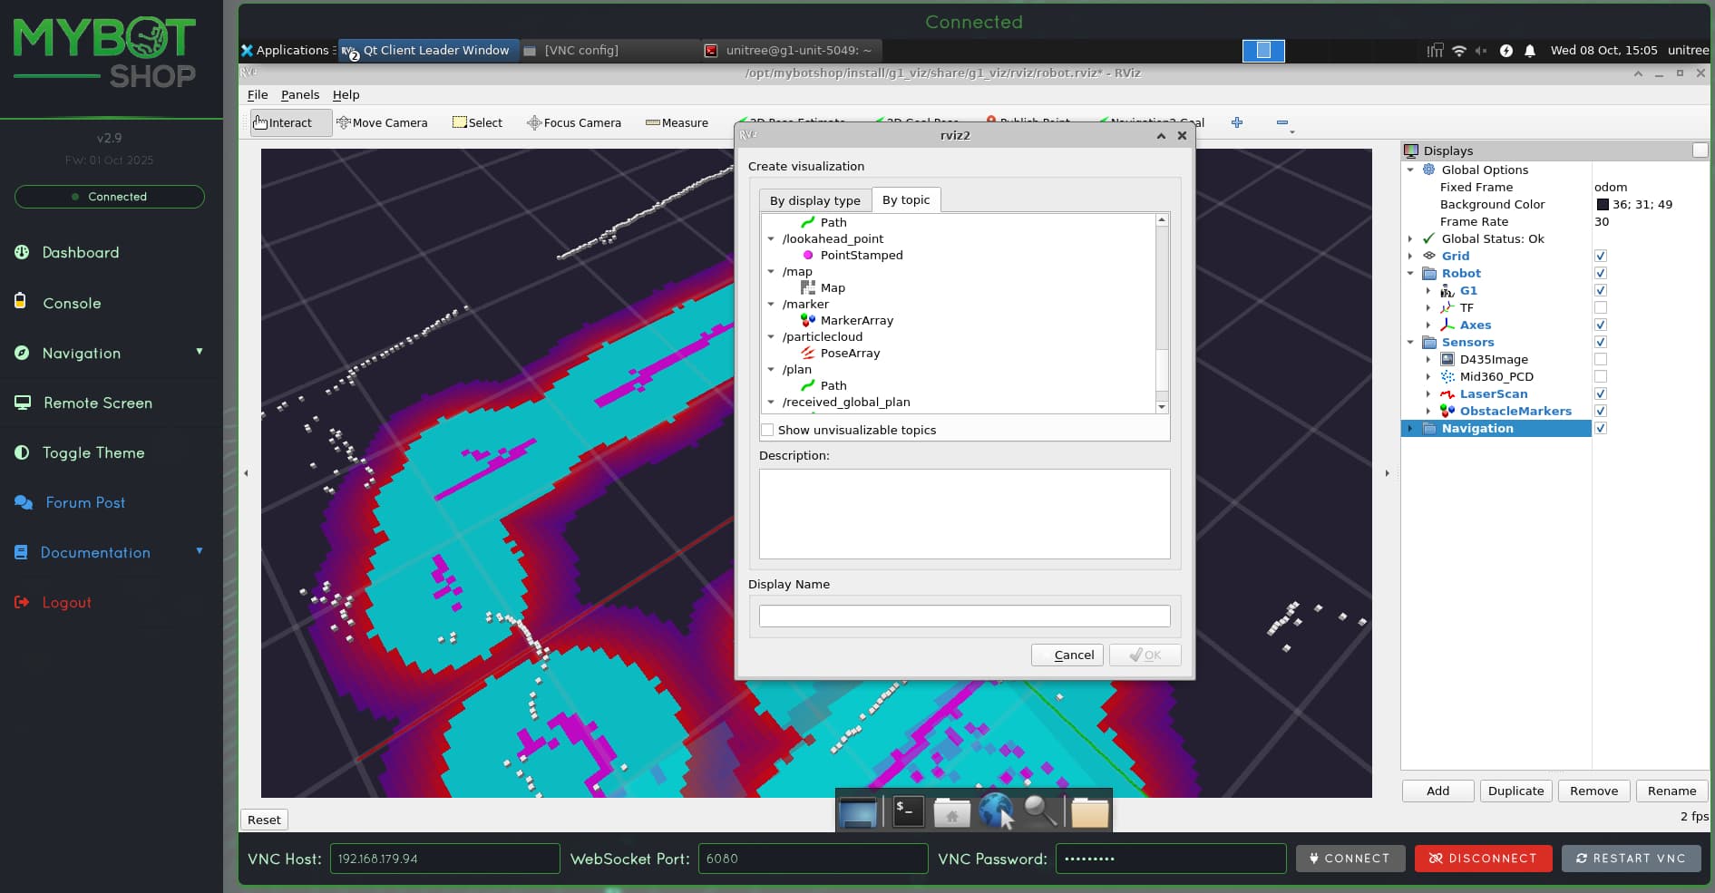Screen dimensions: 1715x893
Task: Choose the Measure tool in toolbar
Action: [x=677, y=122]
